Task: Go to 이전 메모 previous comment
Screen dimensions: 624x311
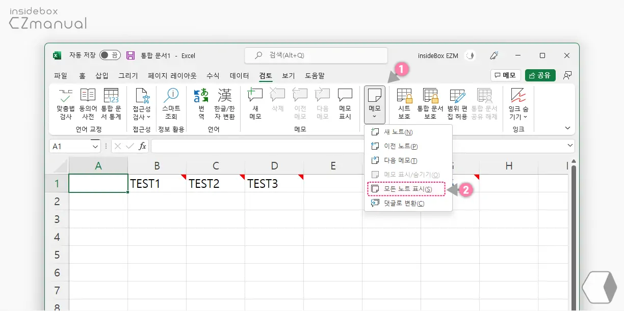Action: [300, 104]
